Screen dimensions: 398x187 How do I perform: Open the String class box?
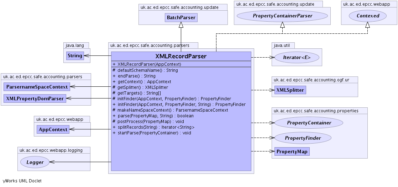(x=75, y=55)
